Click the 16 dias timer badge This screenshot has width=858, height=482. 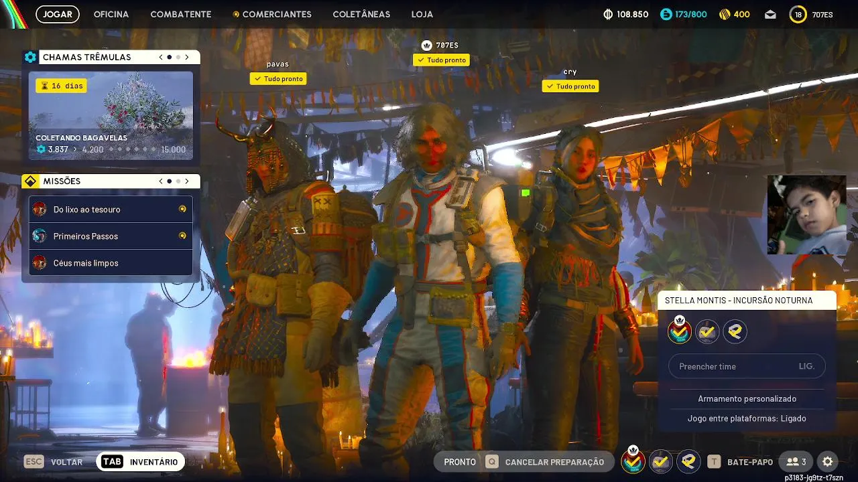coord(61,86)
